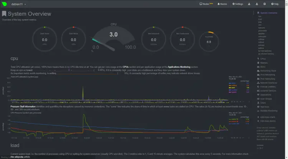Go to uptime subsection in sidebar
This screenshot has height=159, width=288.
(x=261, y=48)
